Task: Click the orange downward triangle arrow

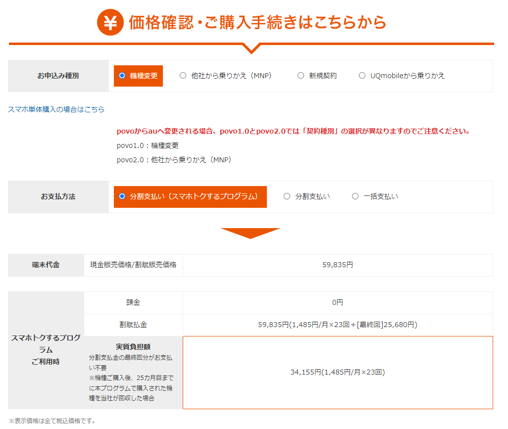Action: click(251, 233)
